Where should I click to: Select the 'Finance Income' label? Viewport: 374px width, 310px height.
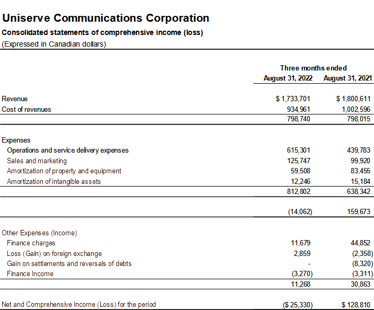pos(30,274)
